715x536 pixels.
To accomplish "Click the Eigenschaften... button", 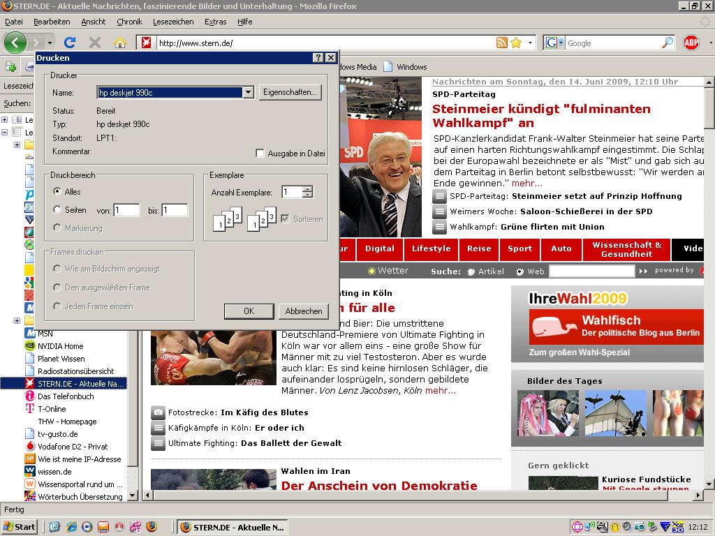I will (x=290, y=92).
